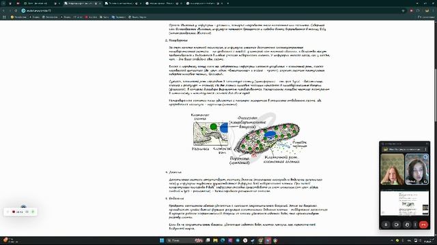Click the page vertical scrollbar thumb
The image size is (437, 245).
click(x=436, y=95)
